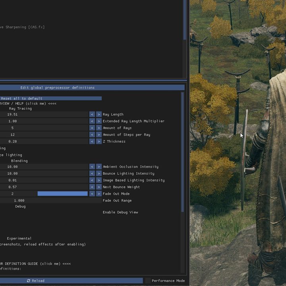Select the Sharpening [CAS.fx] effect entry
The width and height of the screenshot is (286, 286).
(x=22, y=27)
